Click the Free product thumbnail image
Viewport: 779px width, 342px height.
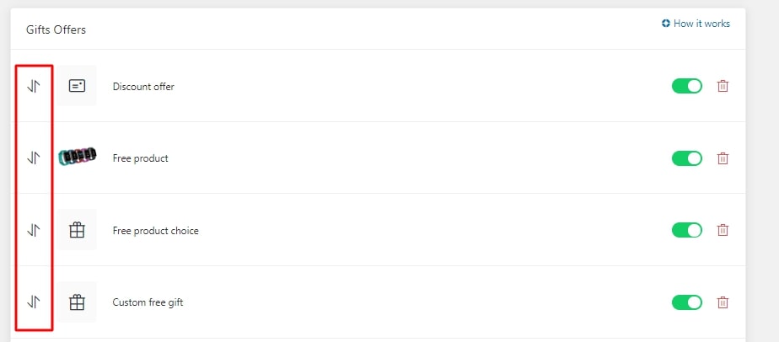pos(78,158)
